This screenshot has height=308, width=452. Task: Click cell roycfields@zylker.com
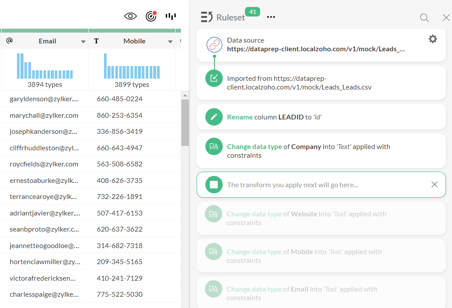44,164
